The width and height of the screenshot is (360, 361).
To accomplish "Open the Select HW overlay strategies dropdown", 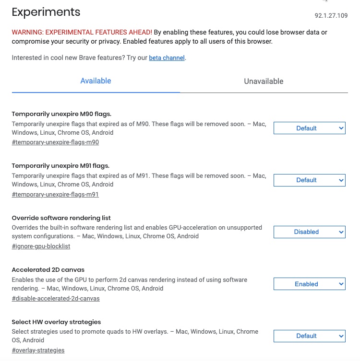I will (309, 336).
